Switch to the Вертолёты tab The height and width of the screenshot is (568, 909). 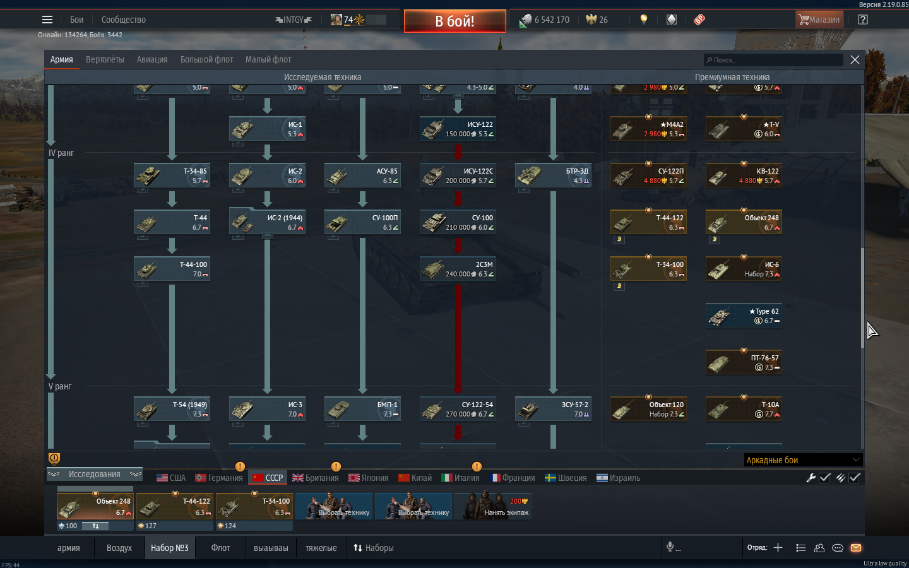[x=105, y=59]
